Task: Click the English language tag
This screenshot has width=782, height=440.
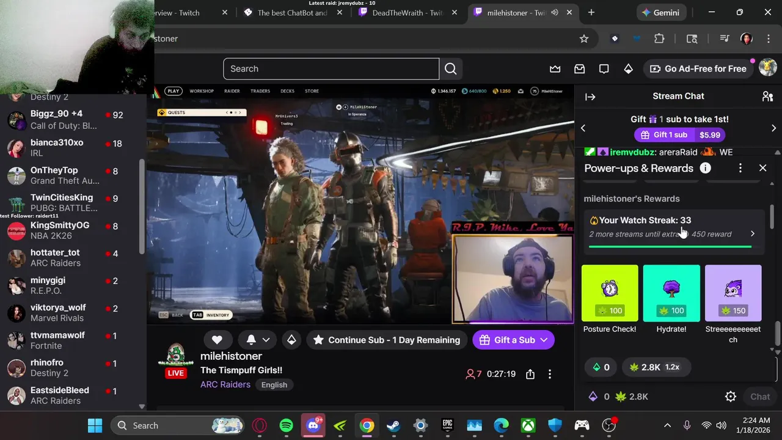Action: (x=274, y=385)
